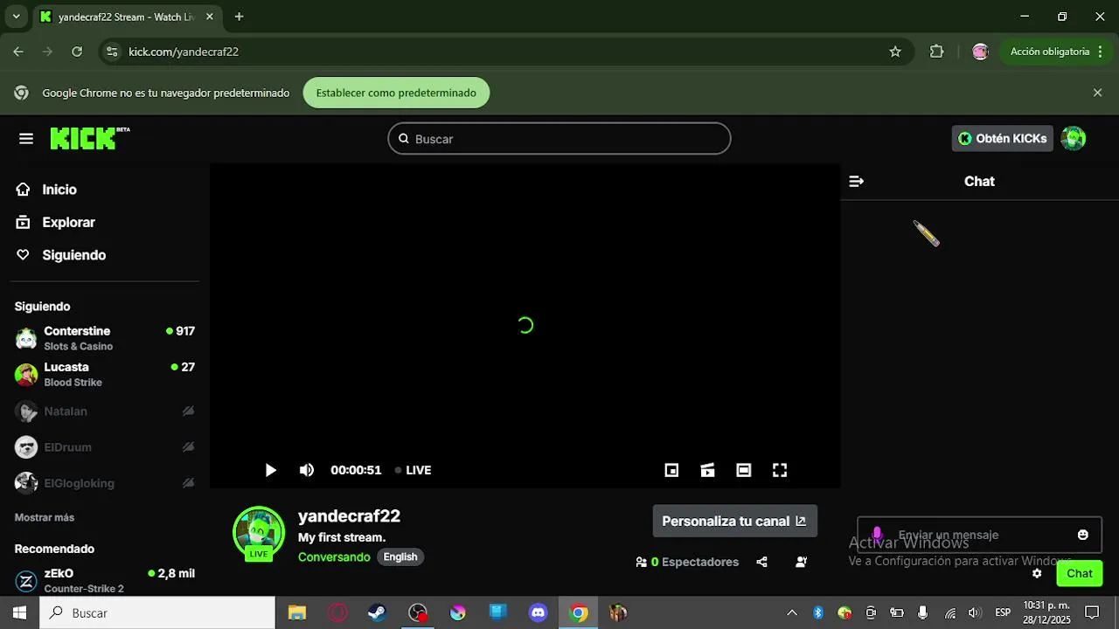Open Chrome tab search dropdown
Image resolution: width=1119 pixels, height=629 pixels.
[16, 17]
